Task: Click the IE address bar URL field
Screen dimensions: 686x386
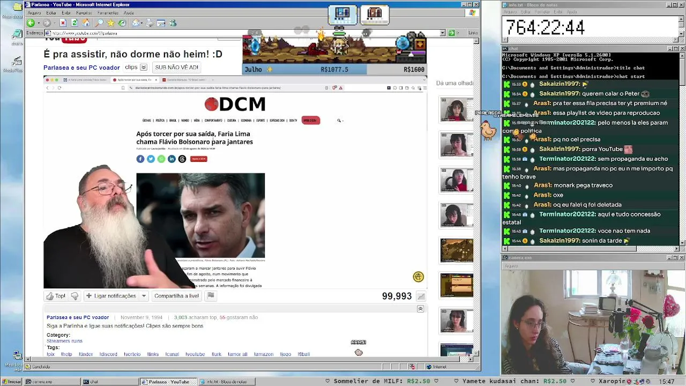Action: (245, 33)
